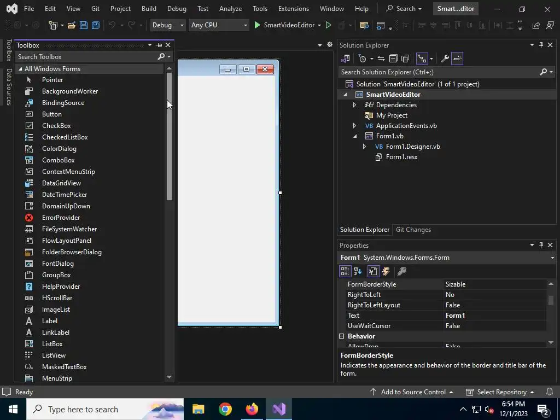The width and height of the screenshot is (560, 420).
Task: Save the current file with the single-disk icon
Action: point(84,25)
